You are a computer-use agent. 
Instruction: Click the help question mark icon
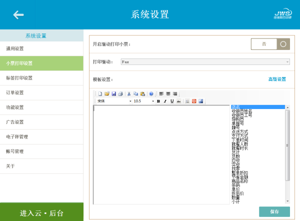(151, 93)
